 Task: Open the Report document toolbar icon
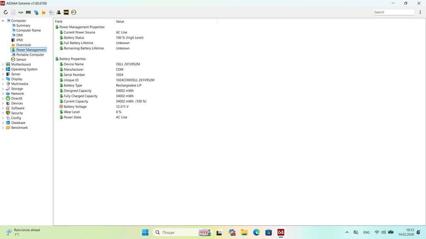(x=13, y=12)
